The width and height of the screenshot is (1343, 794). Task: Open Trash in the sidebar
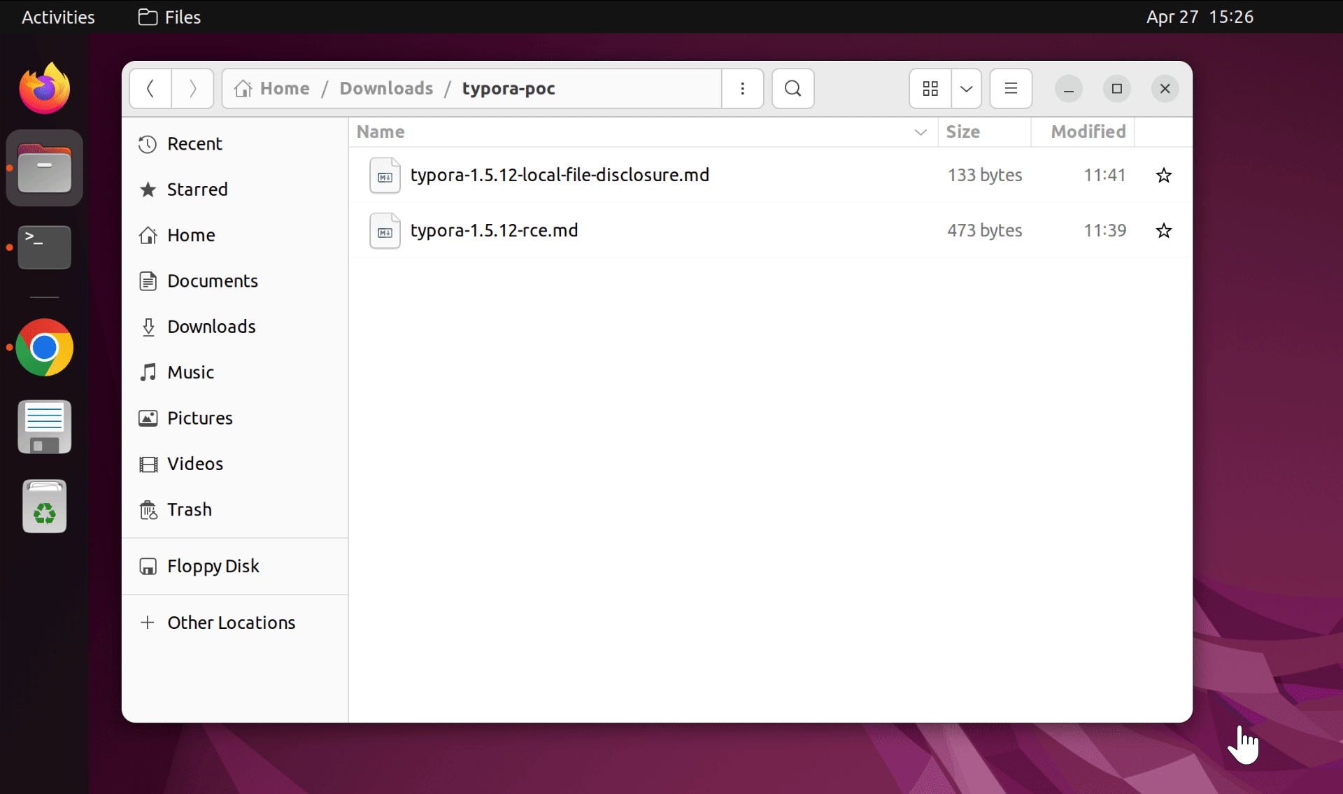click(x=189, y=509)
